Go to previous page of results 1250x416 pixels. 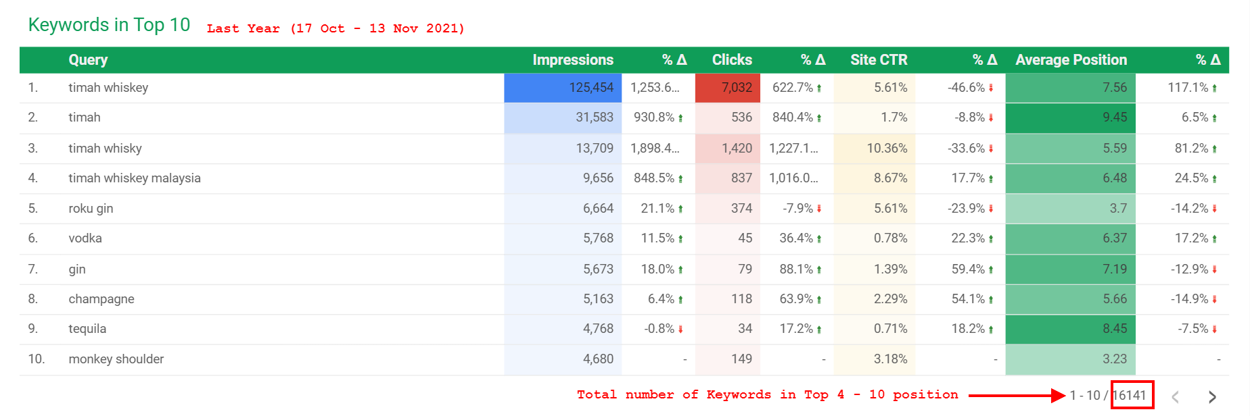click(x=1176, y=397)
